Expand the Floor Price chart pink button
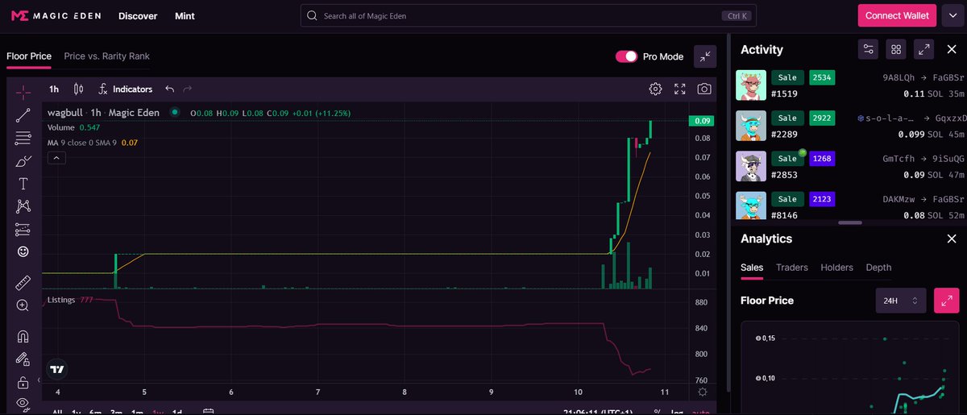 (947, 301)
